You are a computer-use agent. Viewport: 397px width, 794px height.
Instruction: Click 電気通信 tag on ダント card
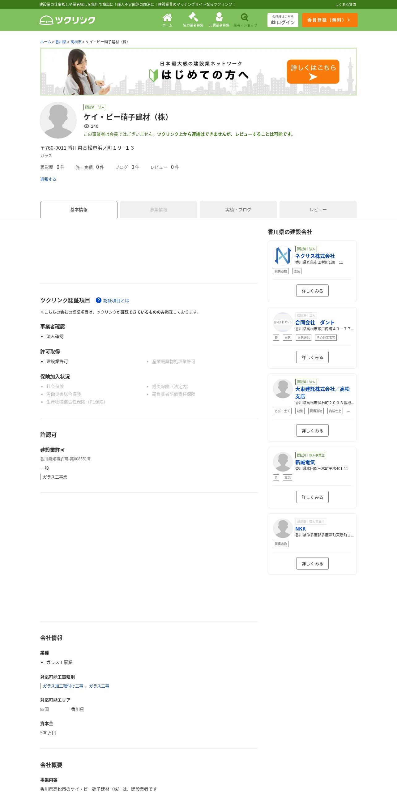pyautogui.click(x=303, y=338)
